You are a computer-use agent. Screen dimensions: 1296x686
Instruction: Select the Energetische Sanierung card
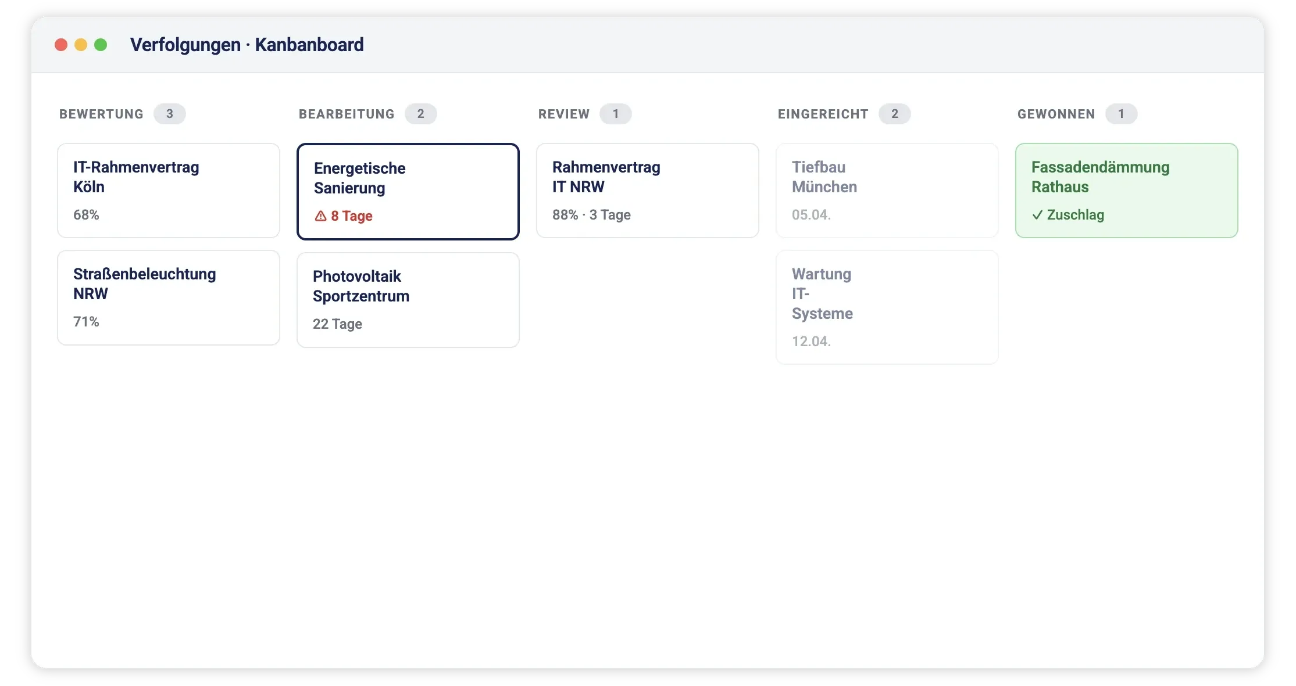[408, 192]
